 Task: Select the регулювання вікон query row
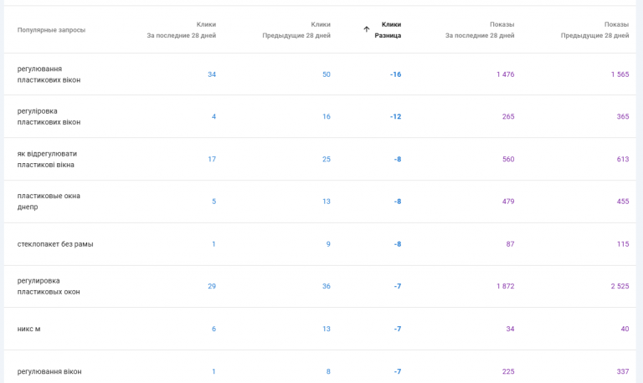point(49,371)
